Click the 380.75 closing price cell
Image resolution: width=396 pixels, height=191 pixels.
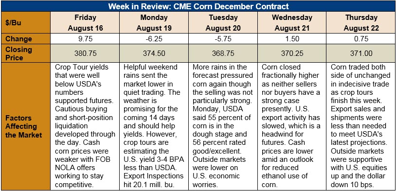[85, 53]
